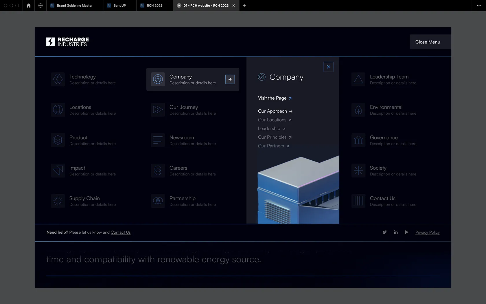Click the Product layers icon

[x=58, y=140]
